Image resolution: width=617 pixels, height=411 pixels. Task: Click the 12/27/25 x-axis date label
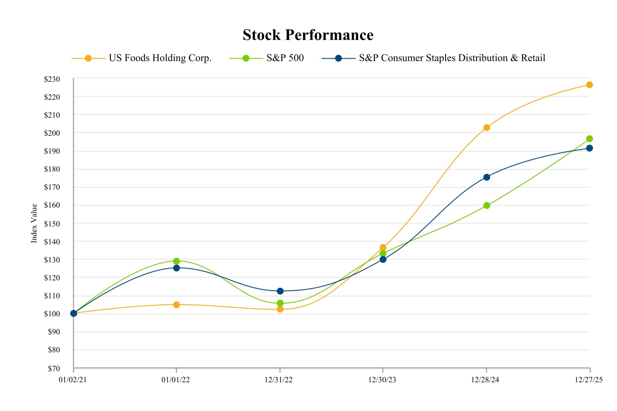tap(589, 380)
